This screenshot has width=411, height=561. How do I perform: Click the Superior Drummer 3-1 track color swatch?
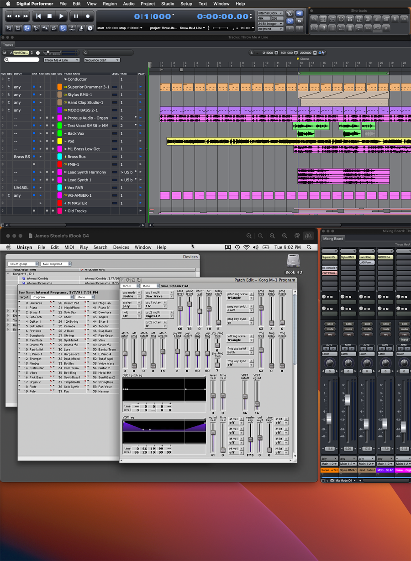(59, 87)
